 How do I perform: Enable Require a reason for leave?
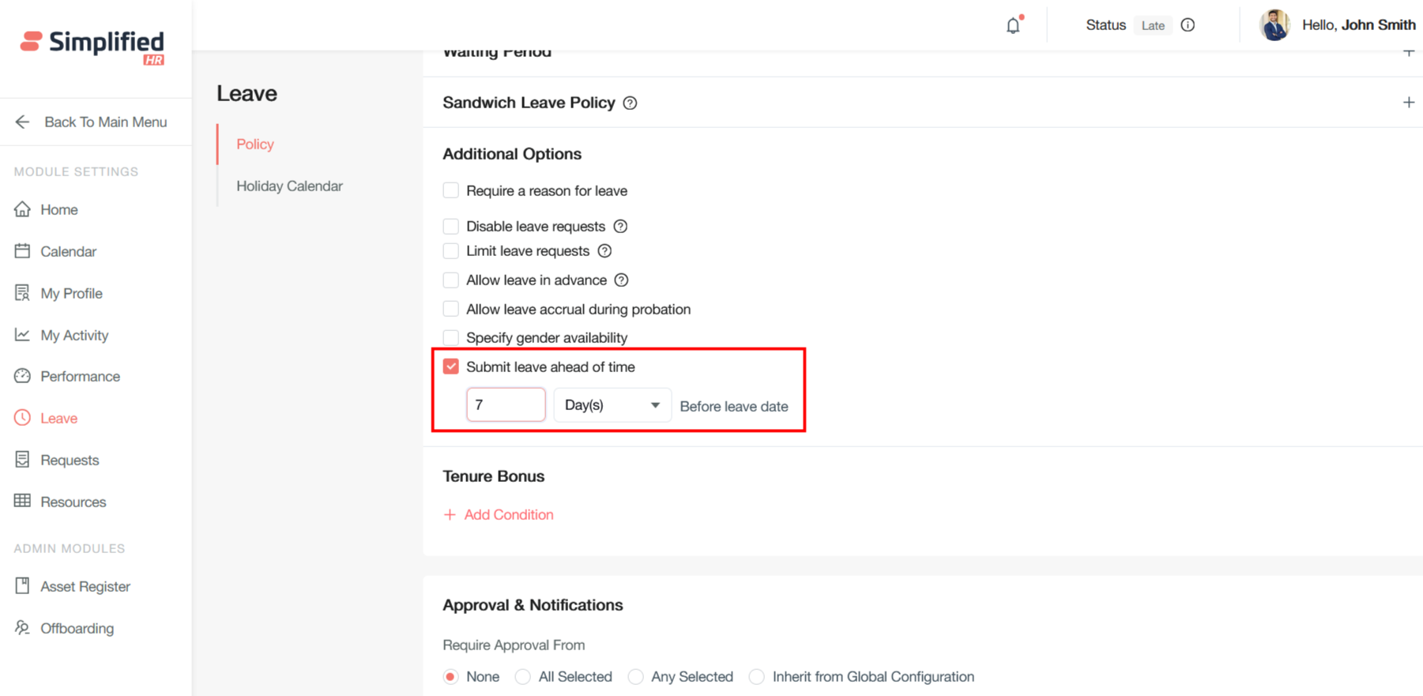click(x=451, y=190)
